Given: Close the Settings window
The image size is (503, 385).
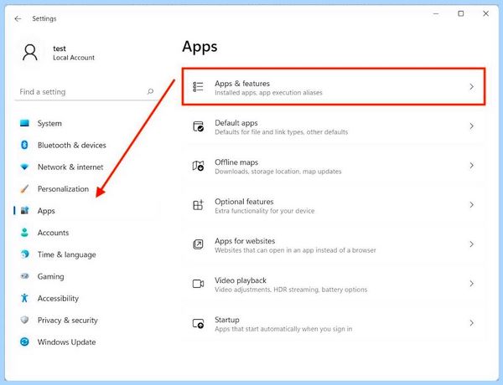Looking at the screenshot, I should click(485, 13).
